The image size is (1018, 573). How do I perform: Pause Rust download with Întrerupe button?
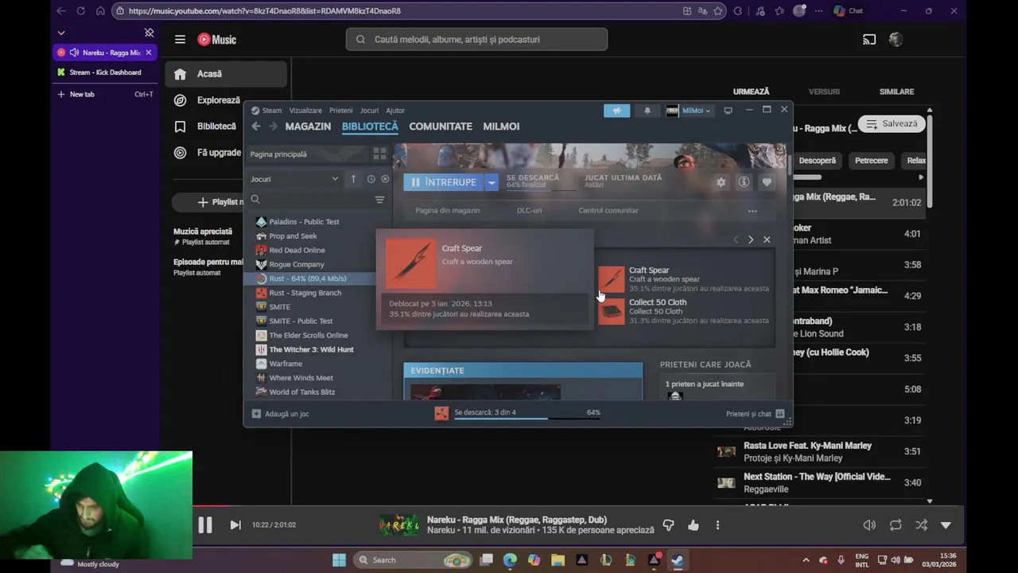pyautogui.click(x=443, y=182)
